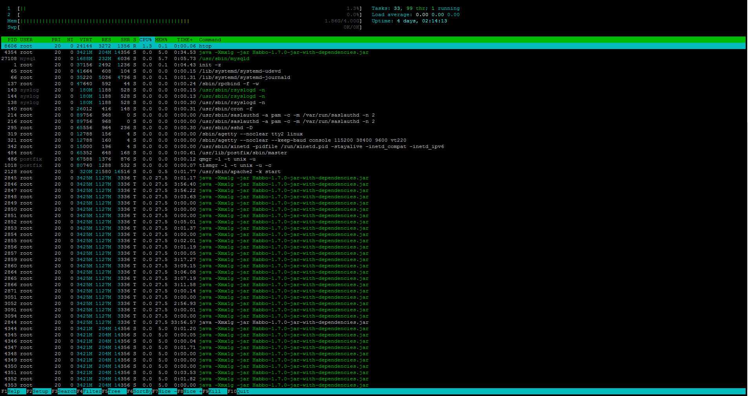Image resolution: width=748 pixels, height=396 pixels.
Task: Click F7 Nice minus
Action: tap(164, 391)
